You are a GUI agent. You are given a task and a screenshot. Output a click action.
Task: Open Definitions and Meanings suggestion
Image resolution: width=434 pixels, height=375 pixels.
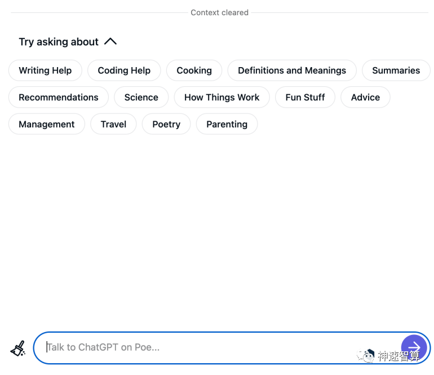click(292, 70)
